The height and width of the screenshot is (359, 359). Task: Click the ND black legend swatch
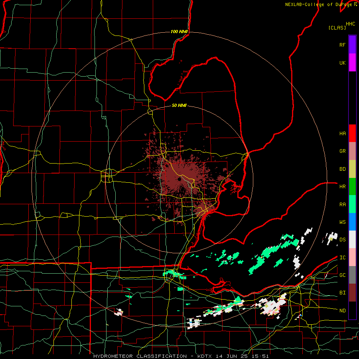(x=352, y=310)
